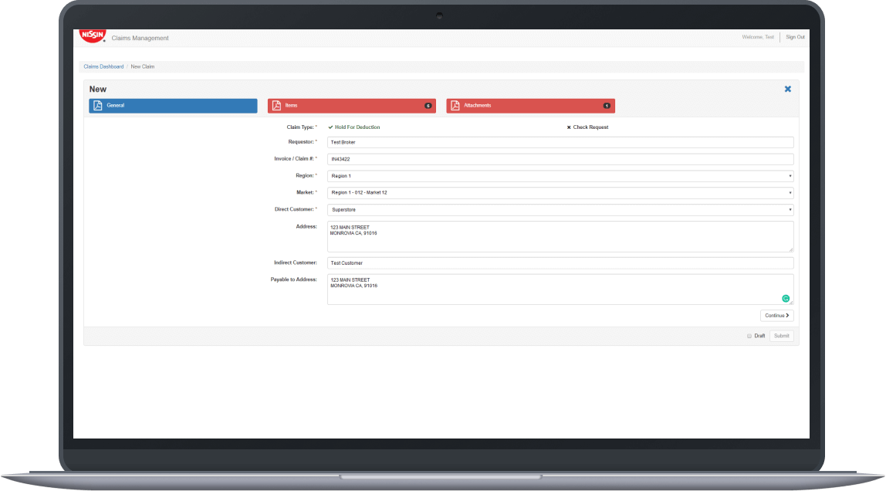
Task: Click inside the Invoice / Claim # field
Action: pyautogui.click(x=560, y=158)
